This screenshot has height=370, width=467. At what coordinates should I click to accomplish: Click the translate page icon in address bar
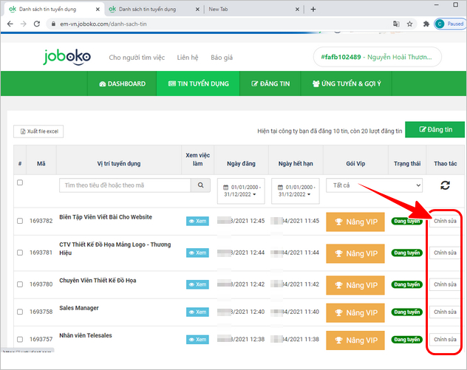coord(397,24)
